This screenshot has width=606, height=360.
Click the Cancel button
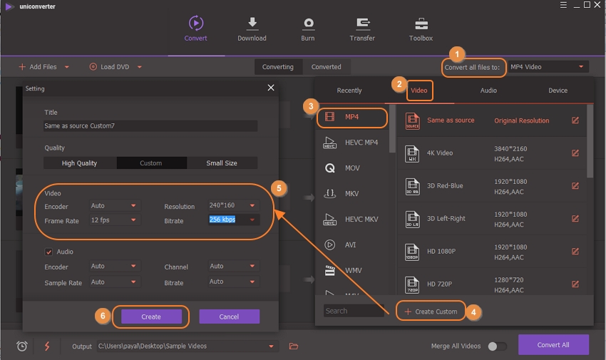(x=229, y=317)
